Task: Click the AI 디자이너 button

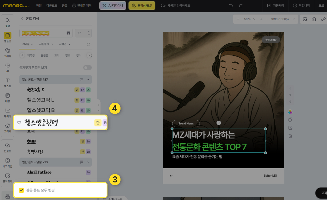Action: pos(113,6)
